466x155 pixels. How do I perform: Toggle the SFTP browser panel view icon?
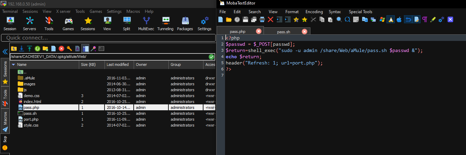(85, 49)
